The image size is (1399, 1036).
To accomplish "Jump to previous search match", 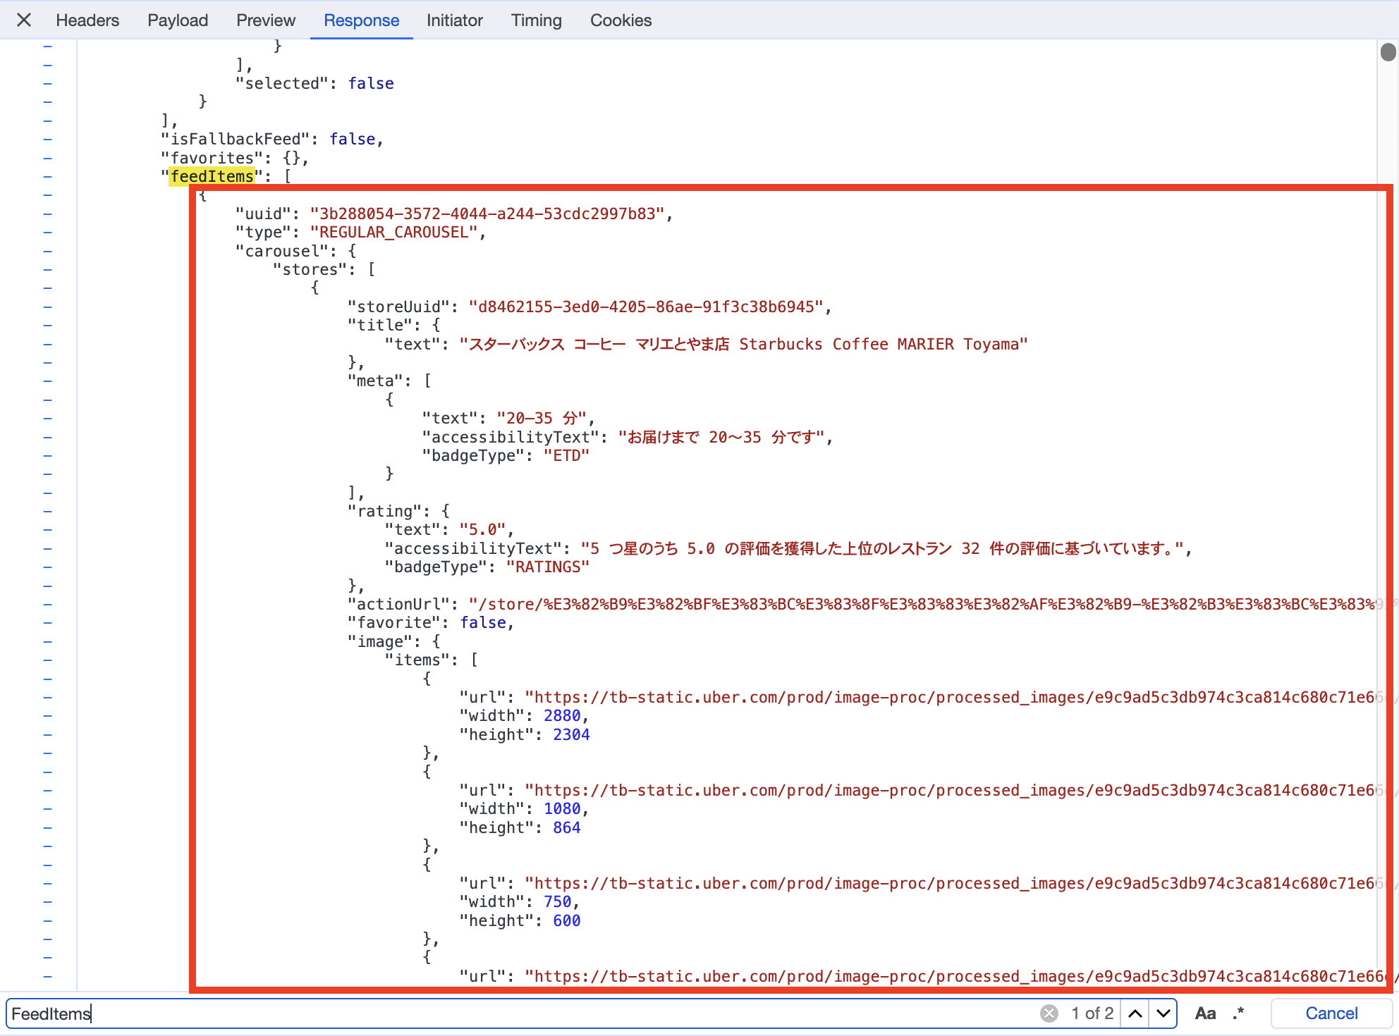I will (x=1135, y=1013).
